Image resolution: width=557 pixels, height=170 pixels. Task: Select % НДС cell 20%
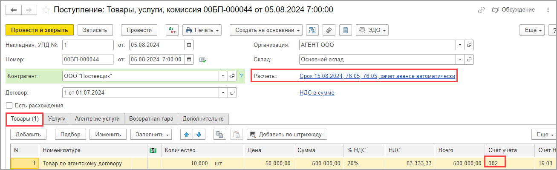click(x=364, y=163)
